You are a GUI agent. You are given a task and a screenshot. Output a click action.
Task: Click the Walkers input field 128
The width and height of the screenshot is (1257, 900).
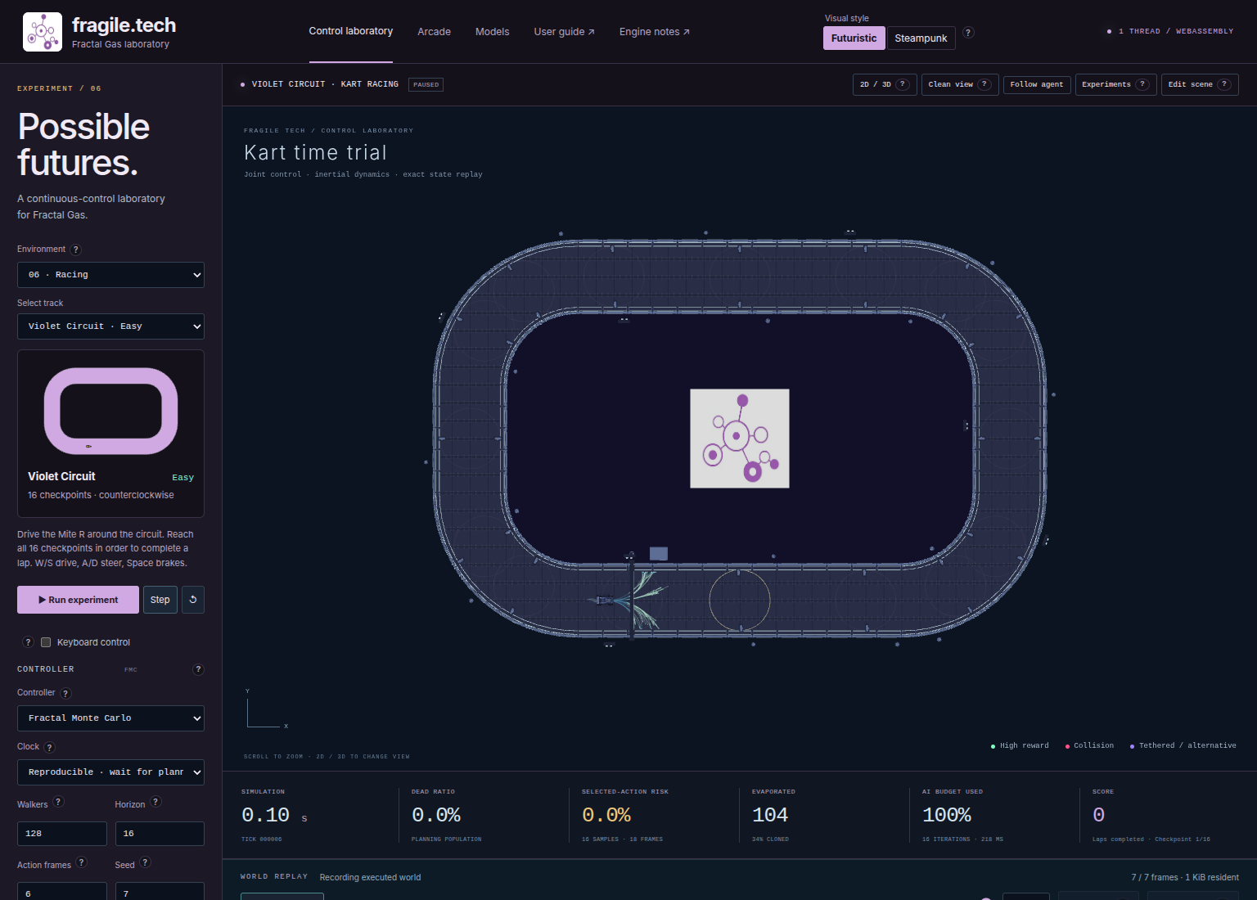click(x=61, y=834)
